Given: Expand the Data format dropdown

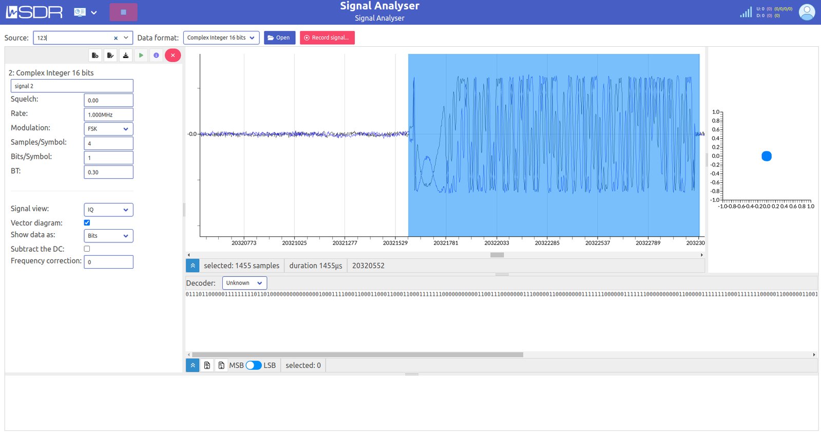Looking at the screenshot, I should [221, 37].
